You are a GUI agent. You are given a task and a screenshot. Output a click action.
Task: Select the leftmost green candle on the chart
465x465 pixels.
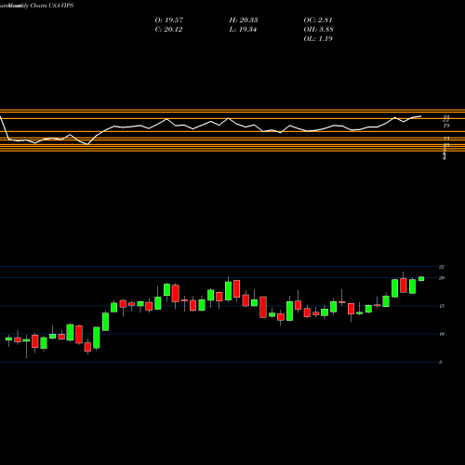coord(8,339)
